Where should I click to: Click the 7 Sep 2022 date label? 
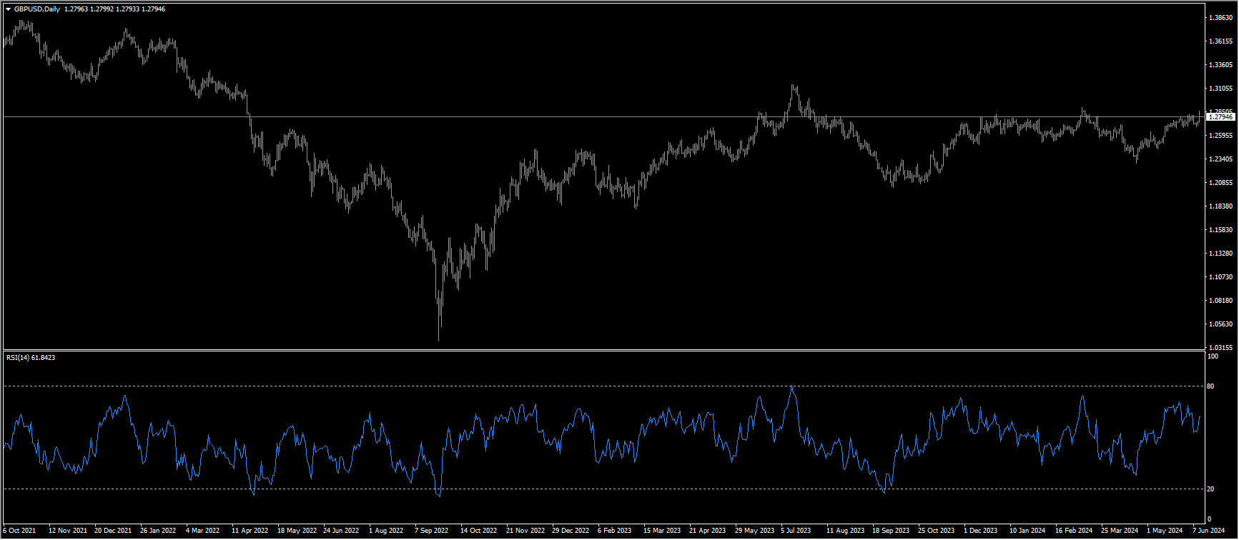(x=431, y=531)
